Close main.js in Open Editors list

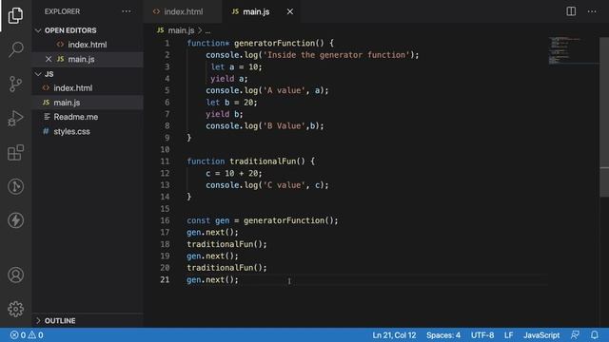click(49, 59)
